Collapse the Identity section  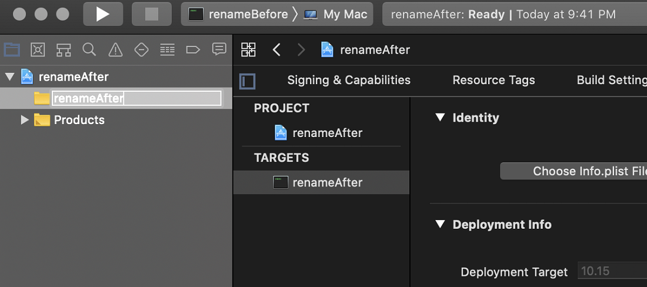[441, 118]
